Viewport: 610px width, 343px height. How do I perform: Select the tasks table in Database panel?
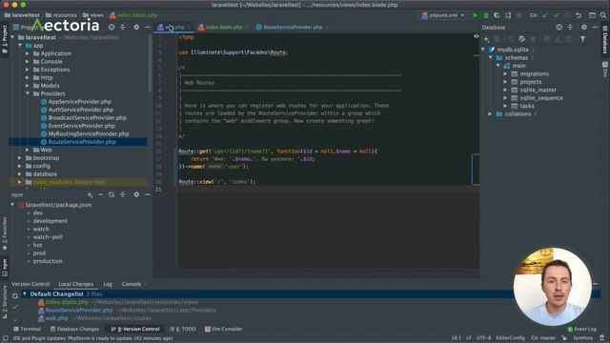[x=527, y=106]
